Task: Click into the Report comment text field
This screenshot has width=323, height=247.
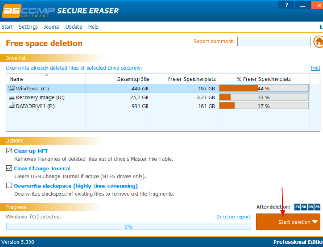Action: click(274, 42)
